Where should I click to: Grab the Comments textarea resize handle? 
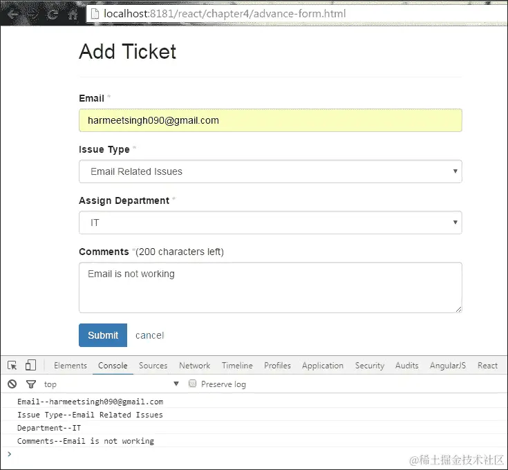click(x=458, y=310)
